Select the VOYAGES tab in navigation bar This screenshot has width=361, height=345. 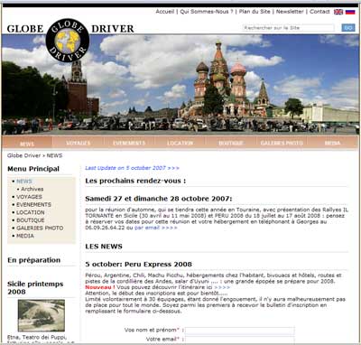79,143
